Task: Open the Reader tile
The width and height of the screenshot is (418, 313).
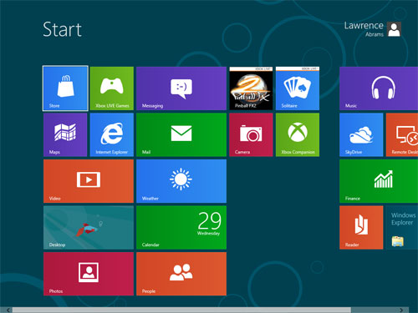Action: coord(361,228)
